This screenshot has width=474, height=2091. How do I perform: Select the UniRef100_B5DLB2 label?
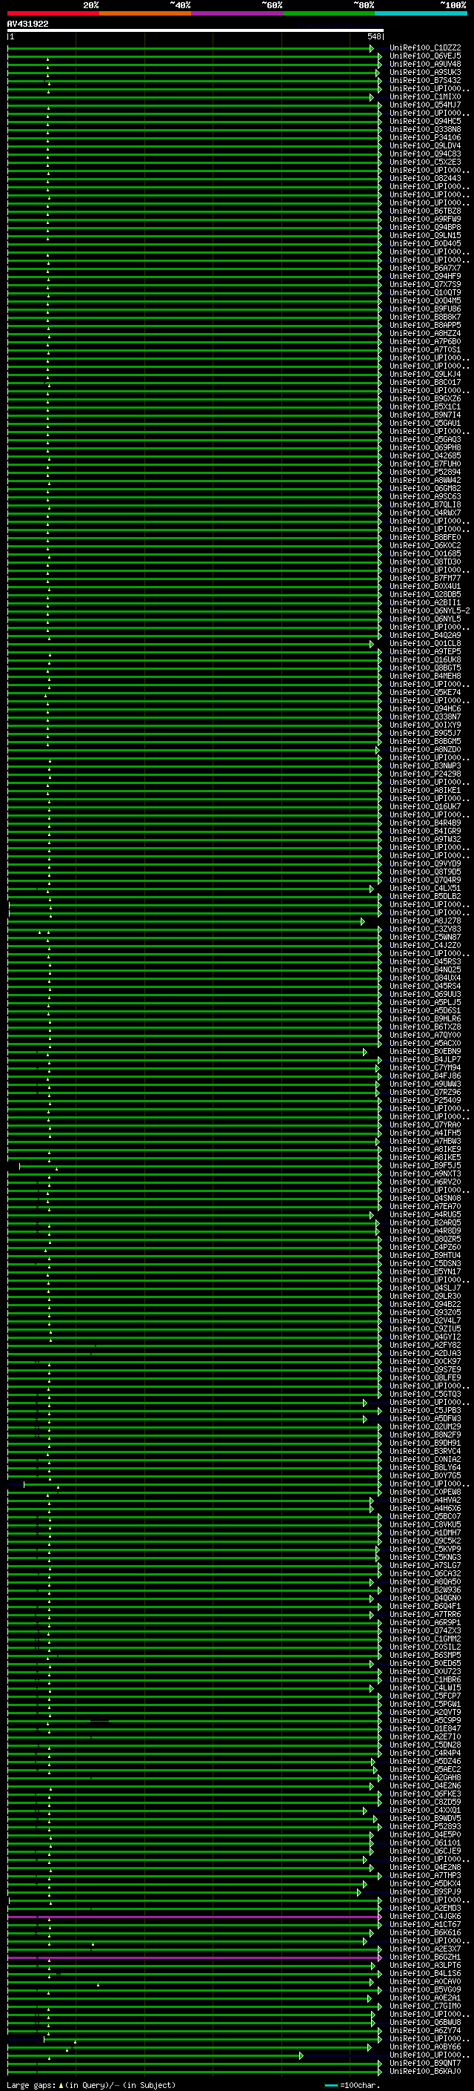tap(425, 896)
